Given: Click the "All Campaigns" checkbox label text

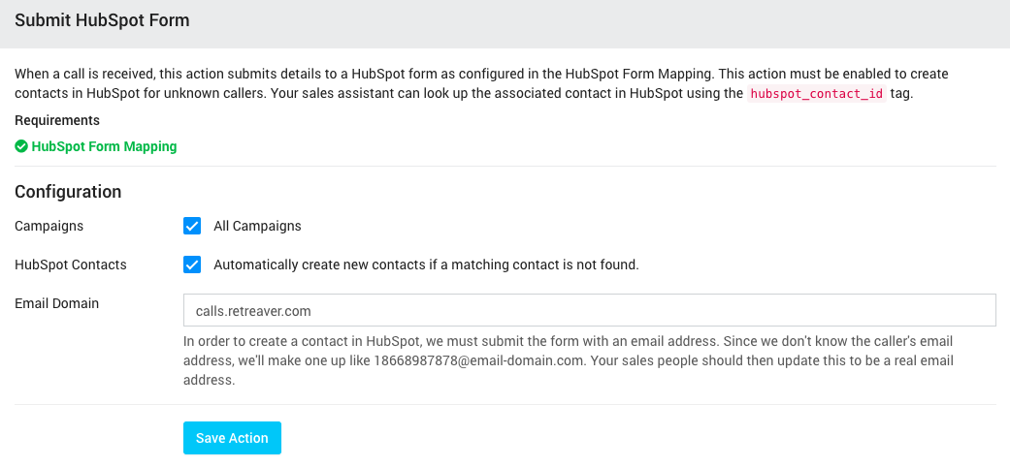Looking at the screenshot, I should (257, 226).
